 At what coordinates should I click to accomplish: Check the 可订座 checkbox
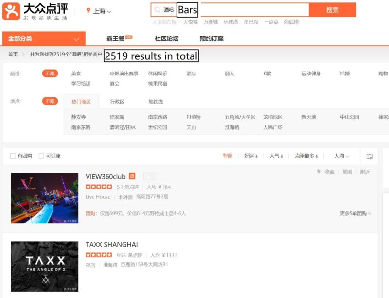[41, 156]
